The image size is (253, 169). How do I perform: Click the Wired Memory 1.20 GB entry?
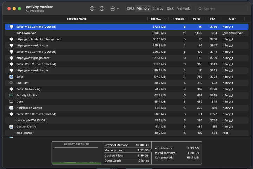177,153
